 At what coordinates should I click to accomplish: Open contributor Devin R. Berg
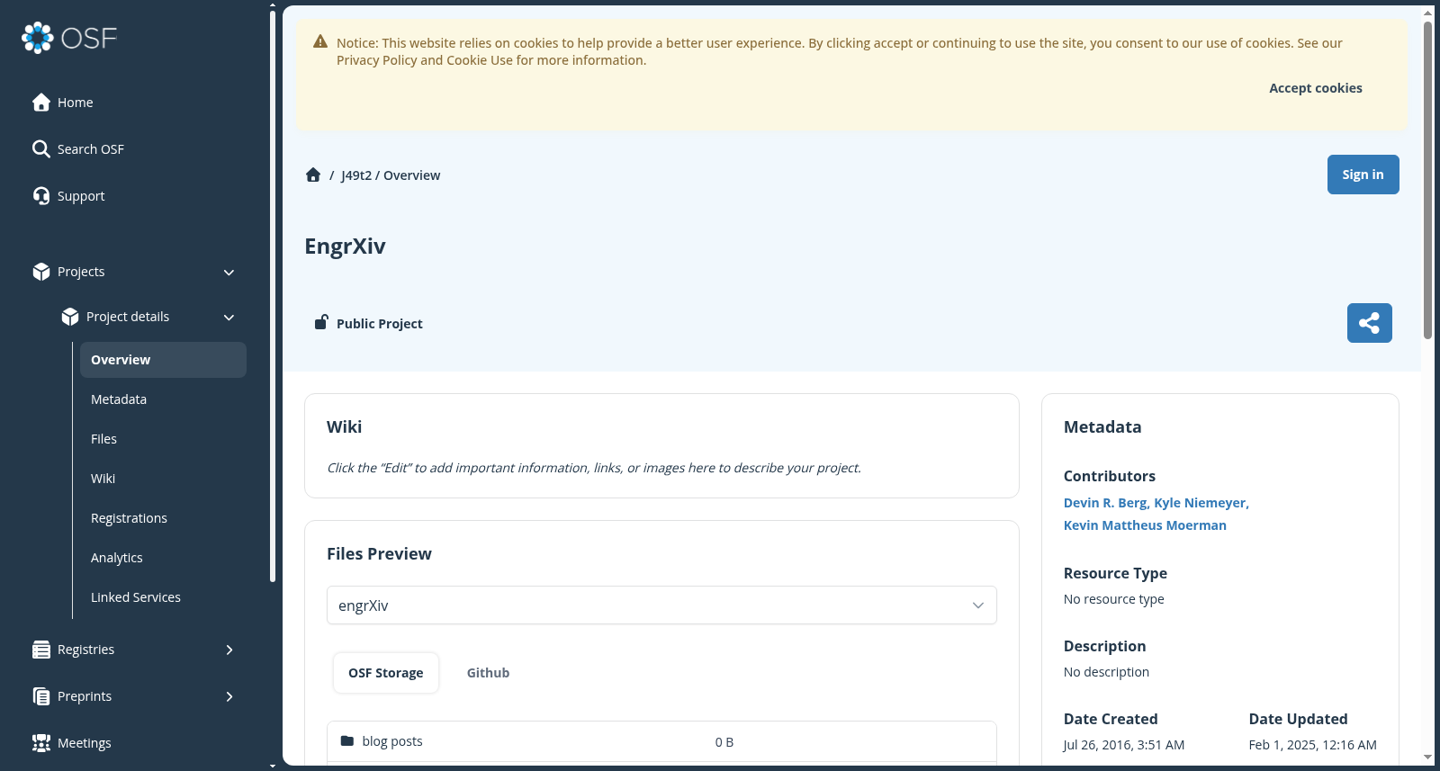[x=1105, y=503]
